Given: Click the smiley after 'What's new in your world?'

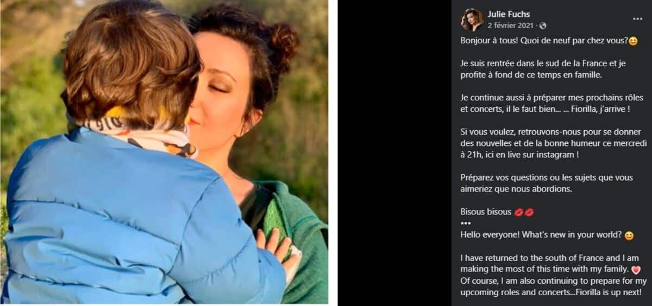Looking at the screenshot, I should tap(629, 236).
